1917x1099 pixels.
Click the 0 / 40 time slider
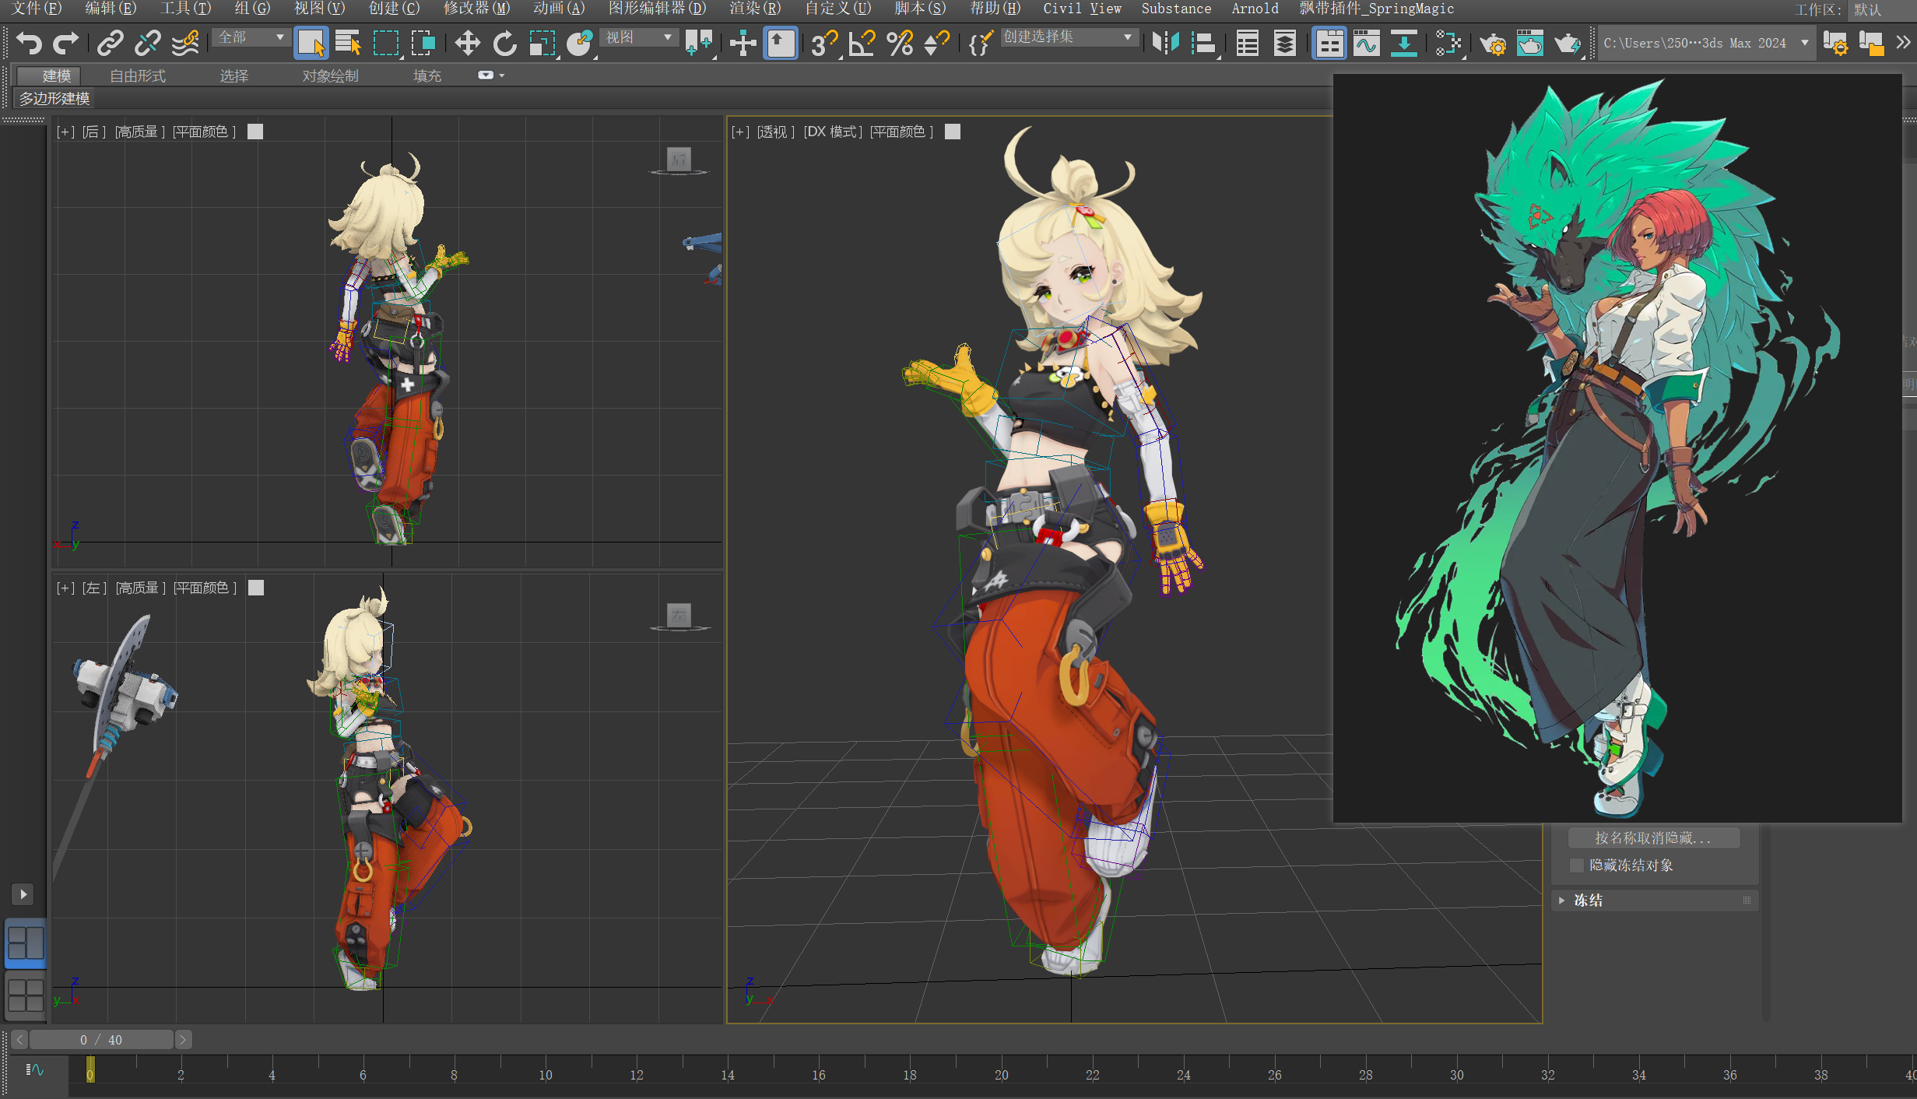click(x=101, y=1040)
